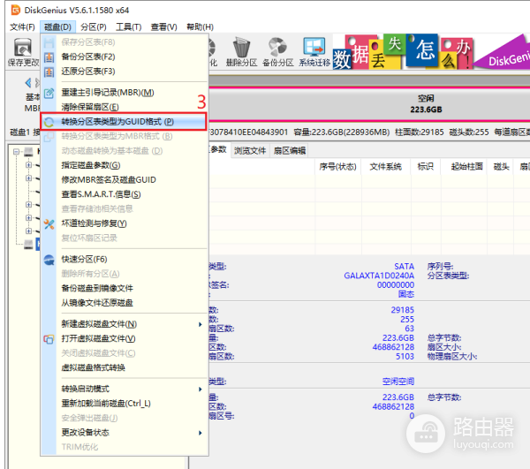Switch to the 浏览文件 tab
The image size is (530, 469).
point(250,150)
